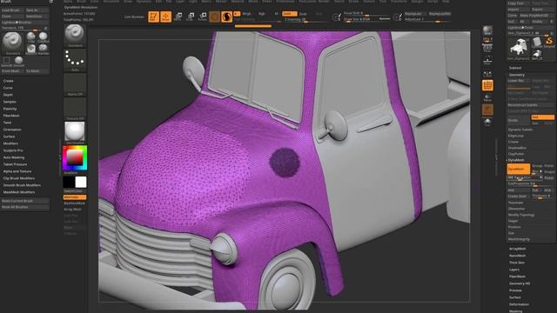Screen dimensions: 557x313
Task: Open the Alpha Off selector
Action: pyautogui.click(x=75, y=84)
